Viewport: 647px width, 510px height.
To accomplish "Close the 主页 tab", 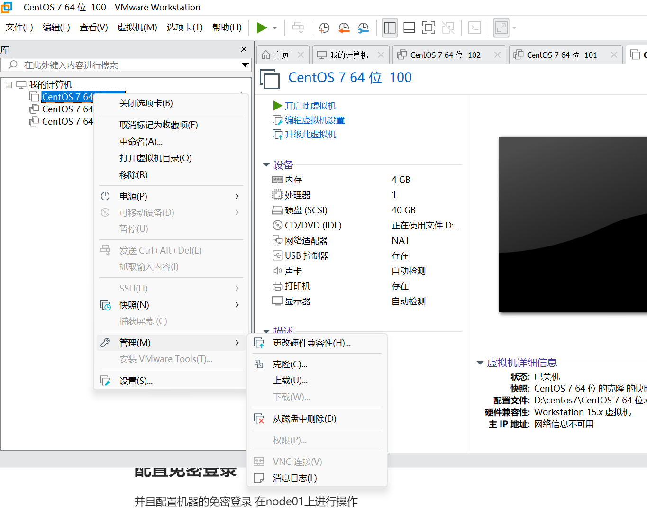I will (301, 55).
